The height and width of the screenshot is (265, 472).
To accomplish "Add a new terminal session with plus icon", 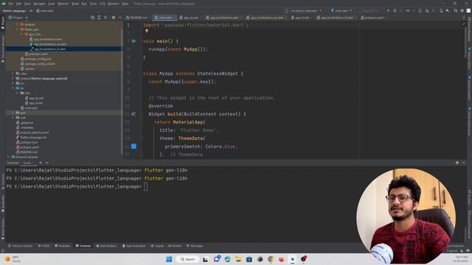I will pos(41,163).
